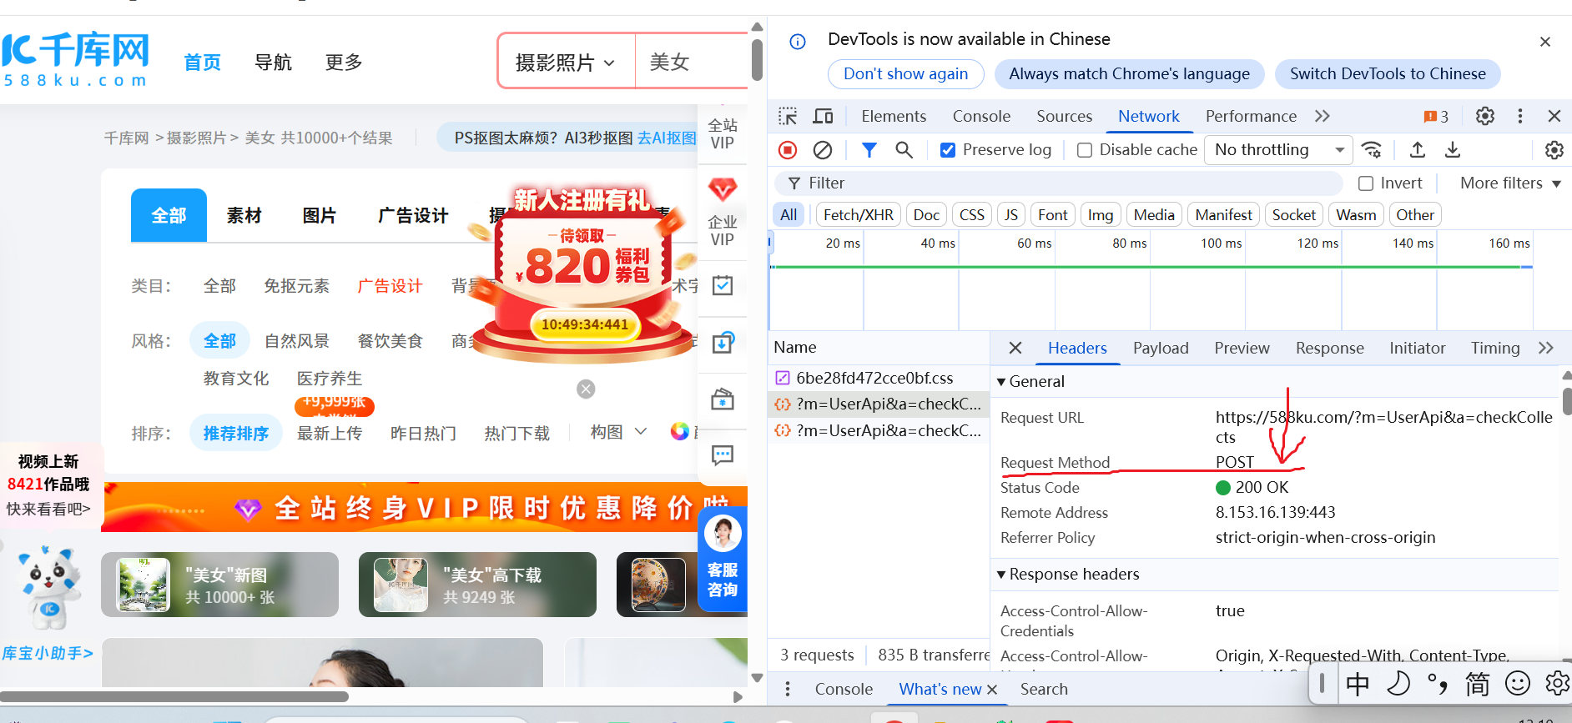
Task: Close the request details pane
Action: click(1015, 348)
